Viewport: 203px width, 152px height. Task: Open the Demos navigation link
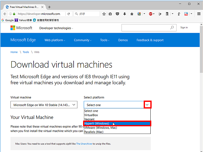click(x=123, y=40)
